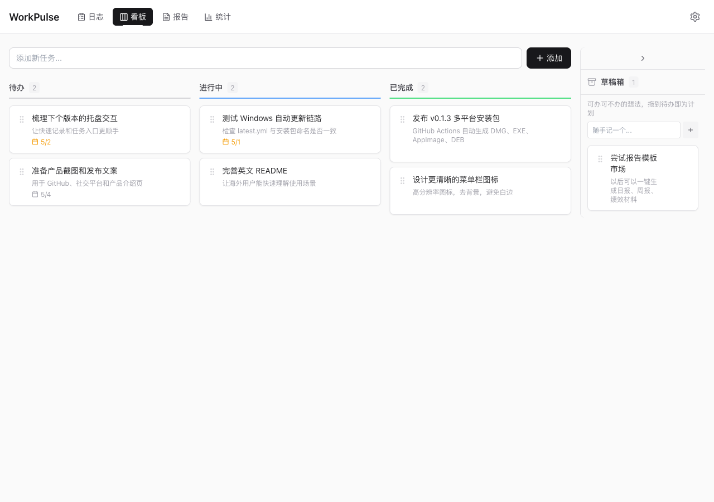Click count badge next to 已完成
Image resolution: width=714 pixels, height=502 pixels.
pyautogui.click(x=423, y=88)
